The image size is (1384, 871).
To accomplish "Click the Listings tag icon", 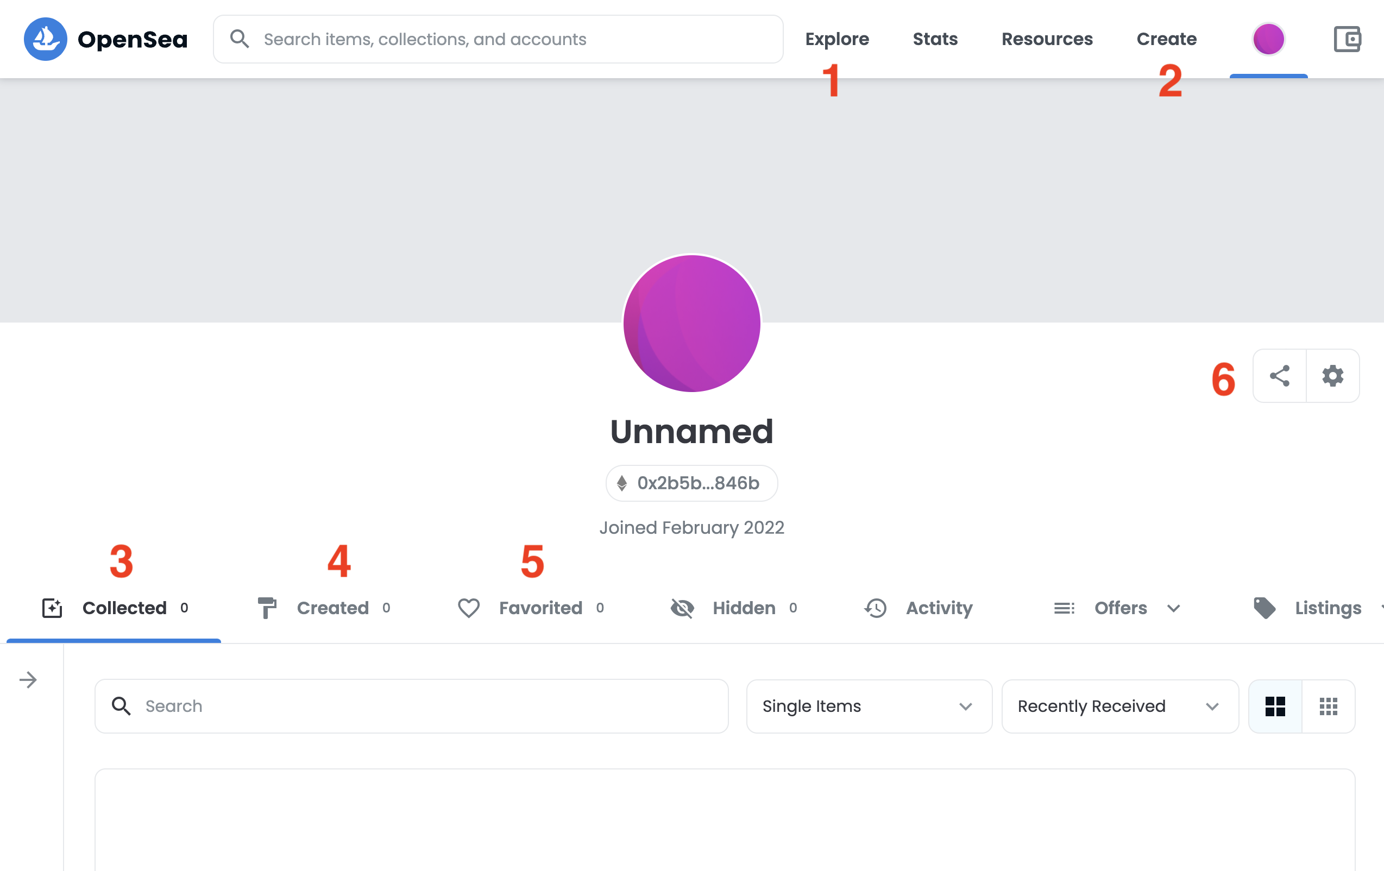I will (1264, 608).
